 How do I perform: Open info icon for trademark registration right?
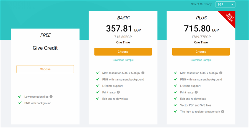(223, 112)
